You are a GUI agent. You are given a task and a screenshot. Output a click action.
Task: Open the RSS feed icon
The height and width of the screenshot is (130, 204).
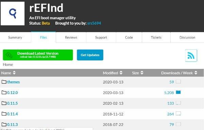191,56
